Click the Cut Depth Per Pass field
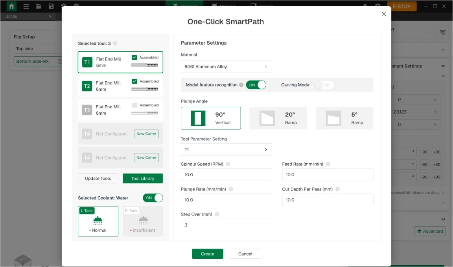The width and height of the screenshot is (453, 267). (x=328, y=200)
